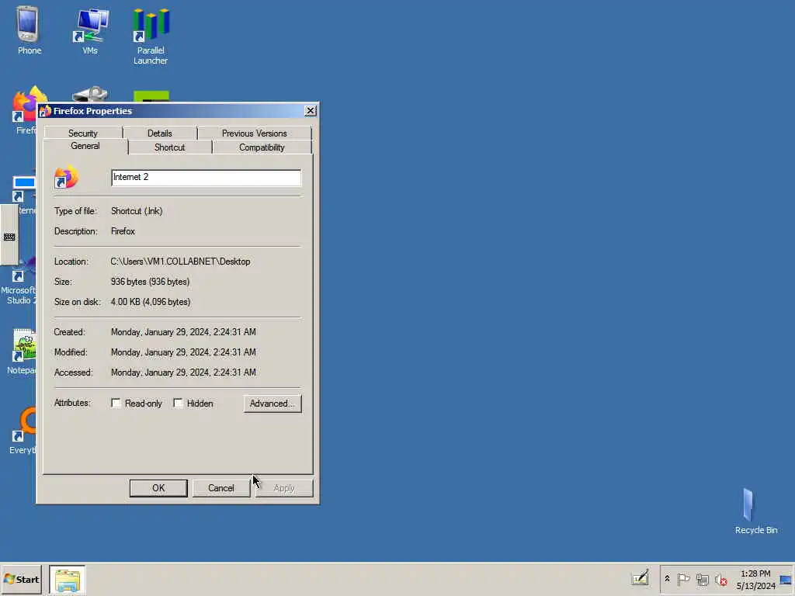The height and width of the screenshot is (596, 795).
Task: Select the Notepad++ desktop shortcut
Action: tap(21, 352)
